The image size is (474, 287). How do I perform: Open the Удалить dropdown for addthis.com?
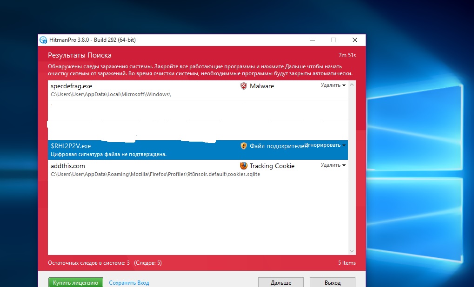point(333,165)
